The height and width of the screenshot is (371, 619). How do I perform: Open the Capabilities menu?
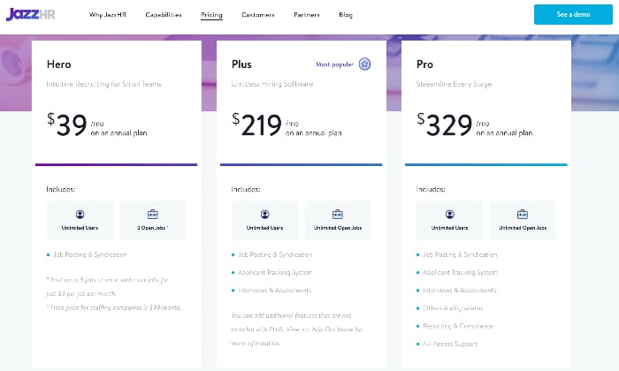pyautogui.click(x=164, y=15)
